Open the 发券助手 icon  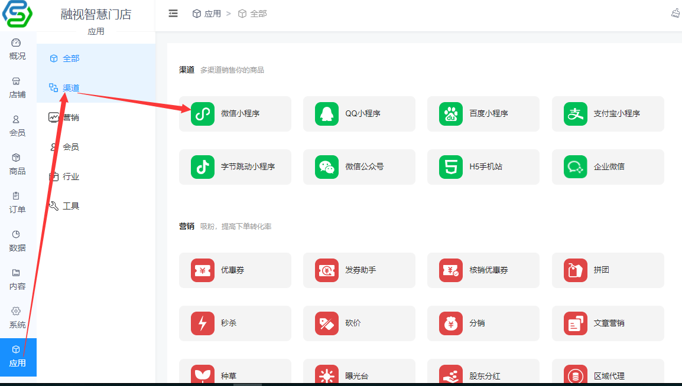click(327, 270)
